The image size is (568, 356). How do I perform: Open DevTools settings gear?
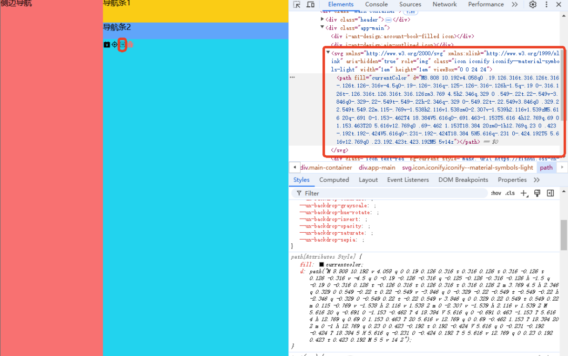tap(533, 5)
